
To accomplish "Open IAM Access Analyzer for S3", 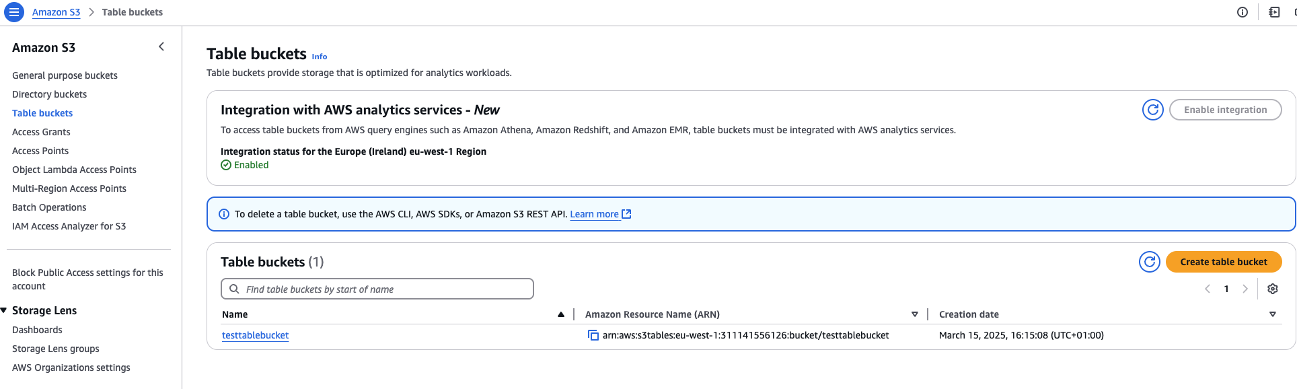I will [69, 225].
